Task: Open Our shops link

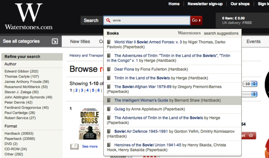Action: click(x=240, y=4)
